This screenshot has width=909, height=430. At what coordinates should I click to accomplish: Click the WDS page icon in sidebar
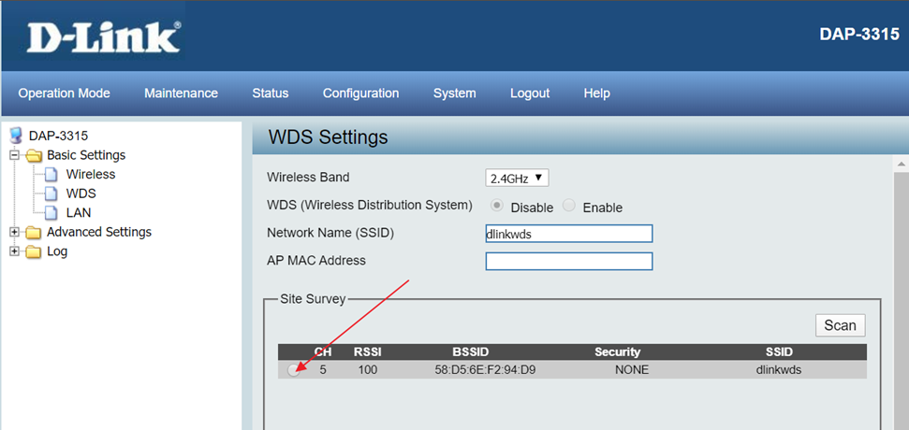pos(52,193)
